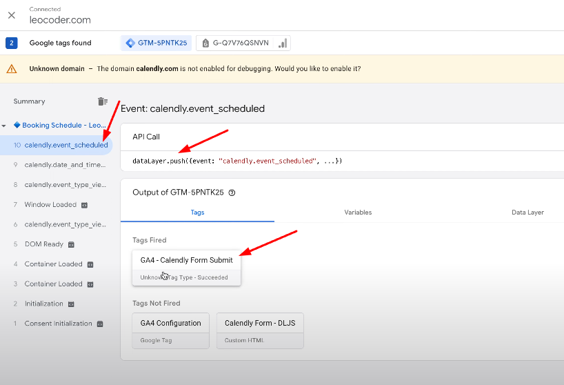Click the Google tags found label
The image size is (564, 385).
pos(61,43)
